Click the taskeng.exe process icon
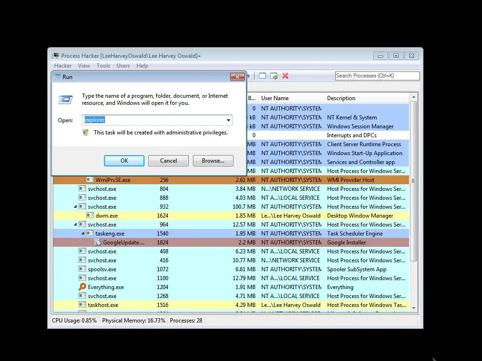 point(90,233)
